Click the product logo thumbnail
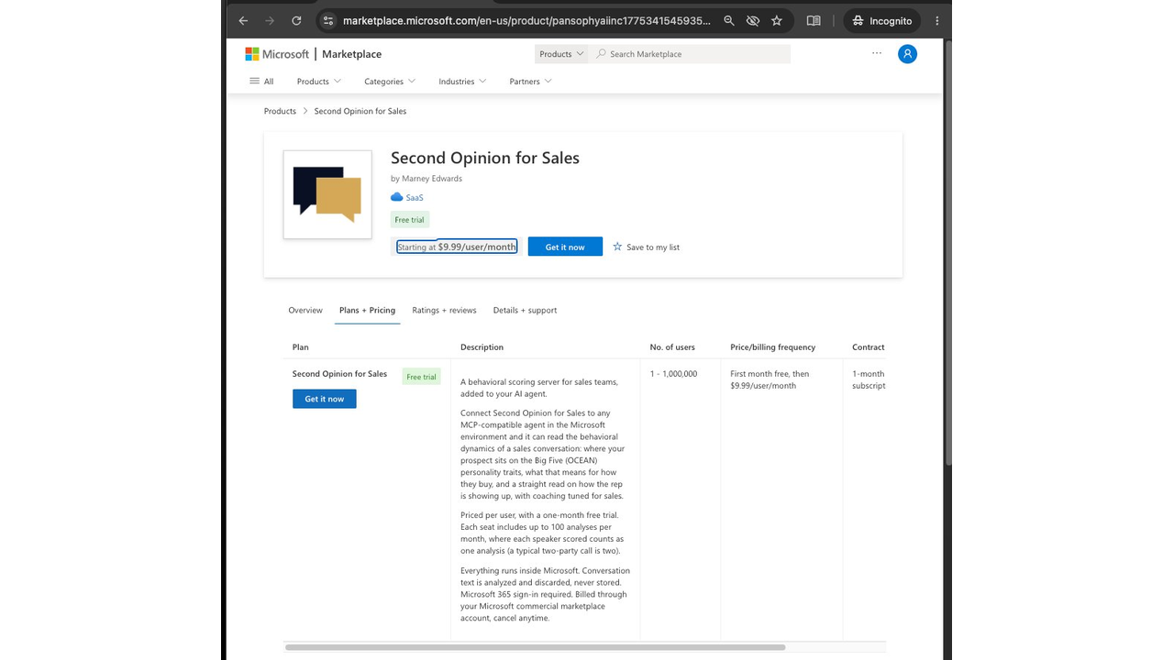 327,194
